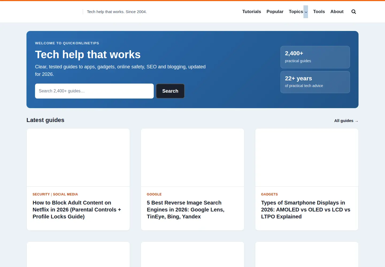Open the Best Reverse Image Search Engines article
Image resolution: width=385 pixels, height=267 pixels.
click(186, 210)
